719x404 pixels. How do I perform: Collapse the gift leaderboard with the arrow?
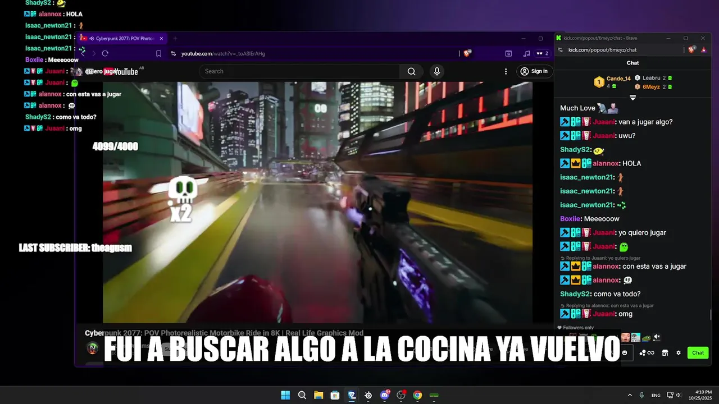[632, 98]
